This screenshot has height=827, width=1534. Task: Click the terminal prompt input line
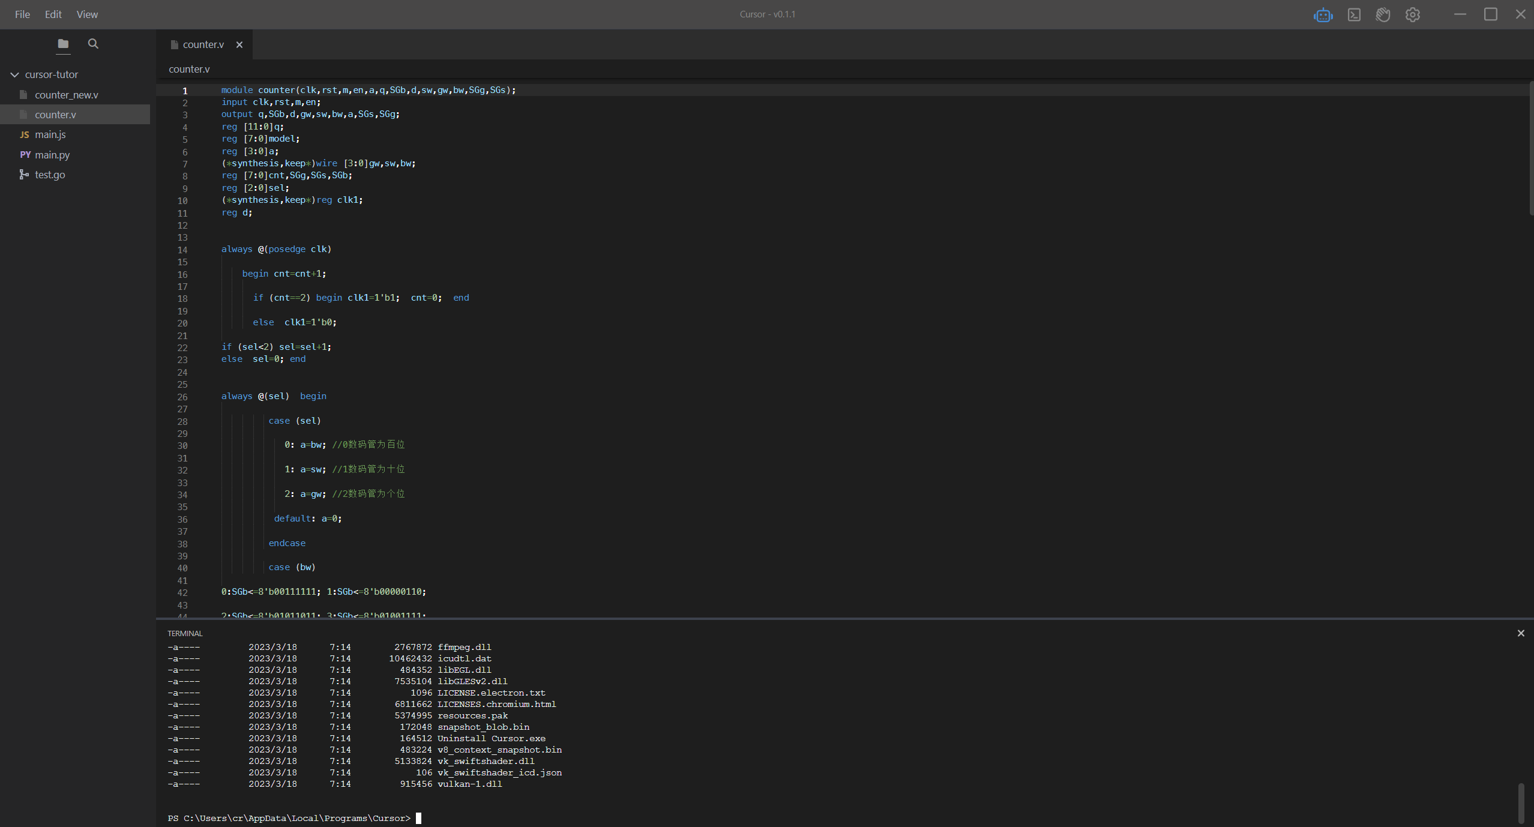(x=295, y=818)
